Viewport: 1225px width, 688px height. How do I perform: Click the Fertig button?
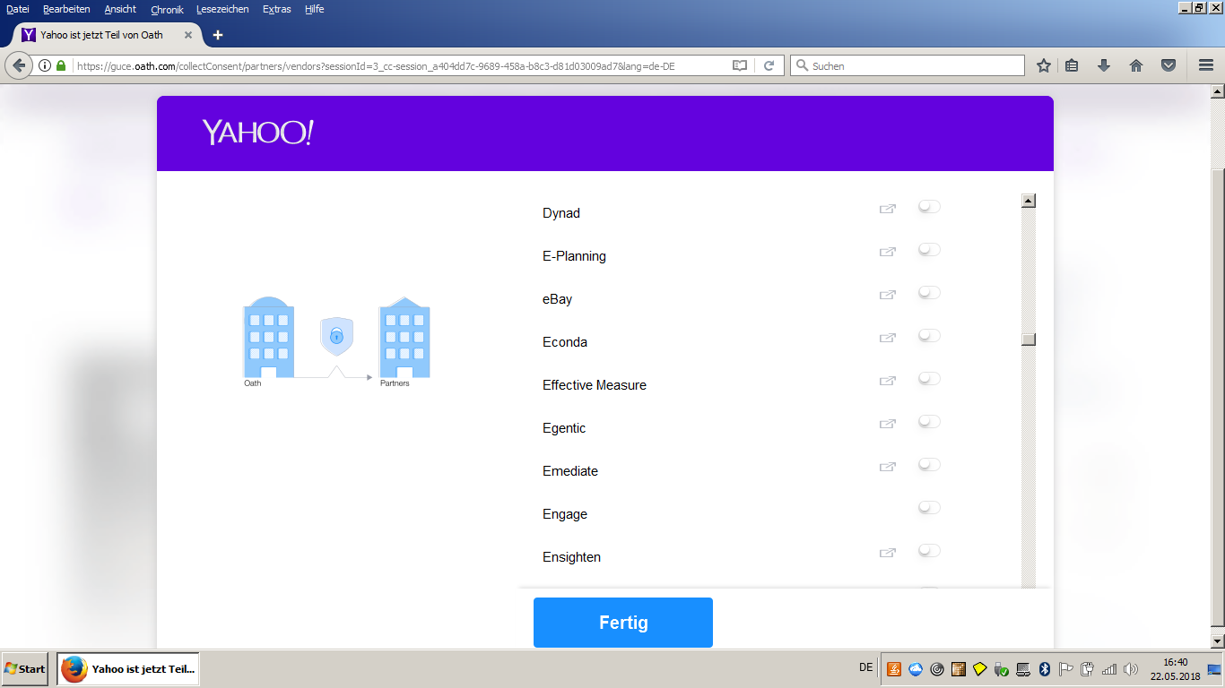[623, 623]
